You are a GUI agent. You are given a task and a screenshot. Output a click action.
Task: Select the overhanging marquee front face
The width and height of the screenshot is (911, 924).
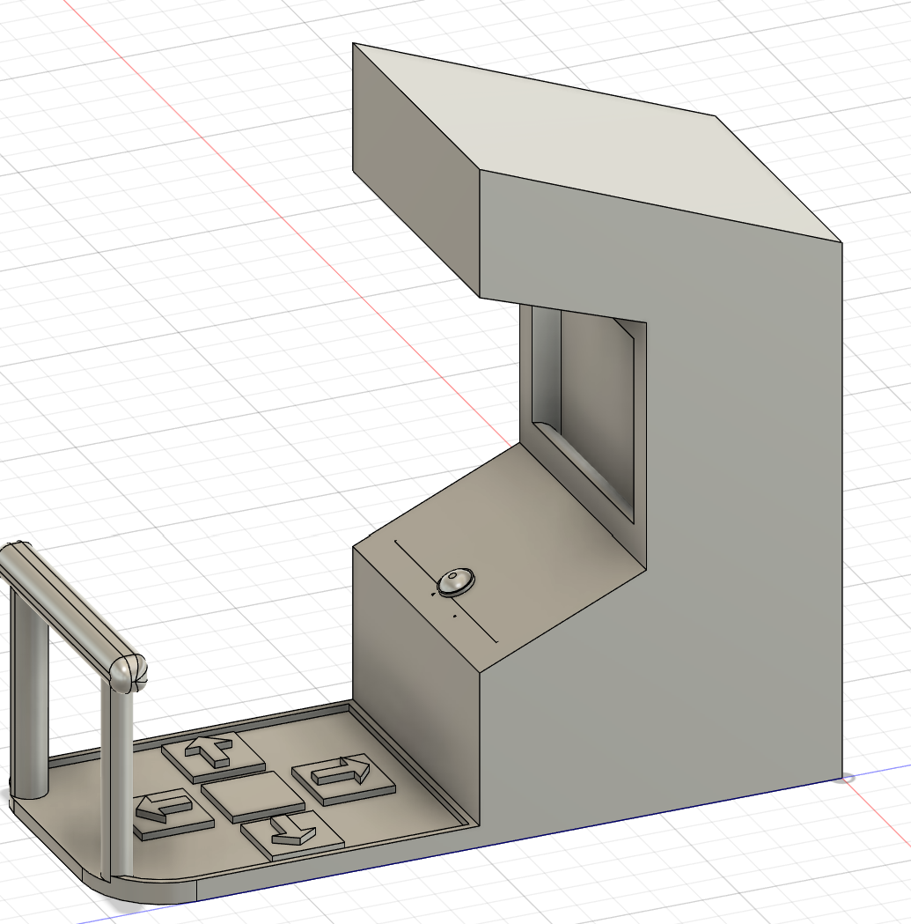click(x=415, y=171)
